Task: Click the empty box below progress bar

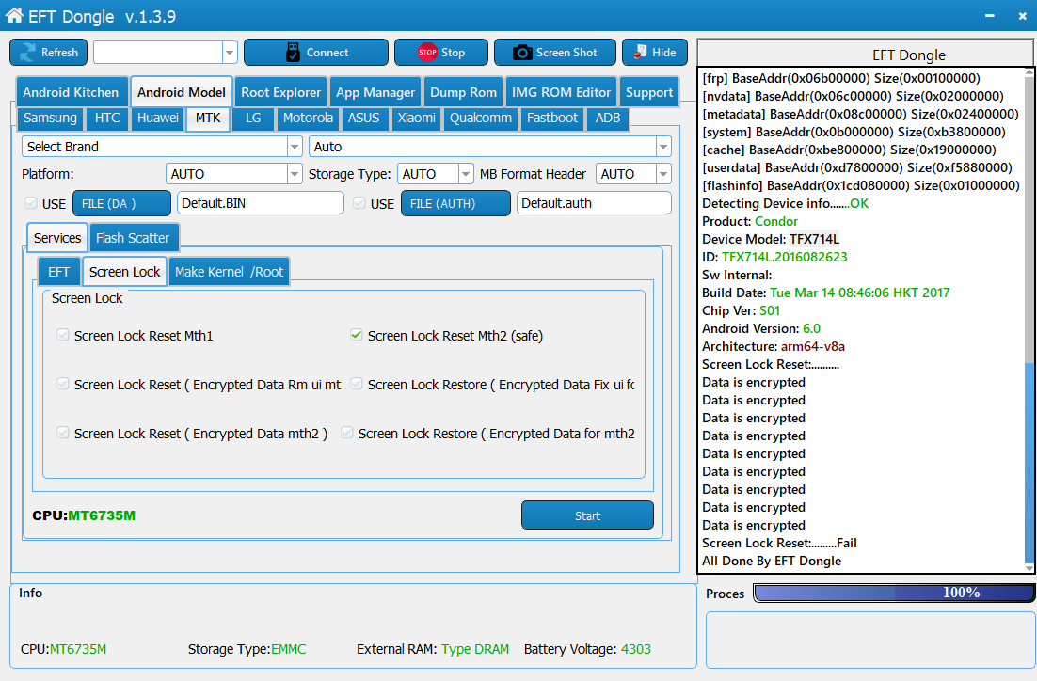Action: point(869,640)
